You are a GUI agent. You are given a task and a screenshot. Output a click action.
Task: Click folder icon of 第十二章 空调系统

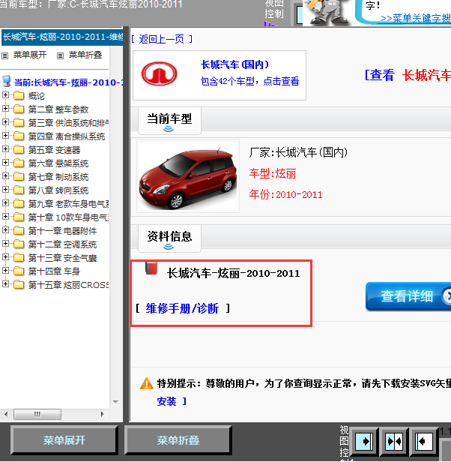coord(19,244)
